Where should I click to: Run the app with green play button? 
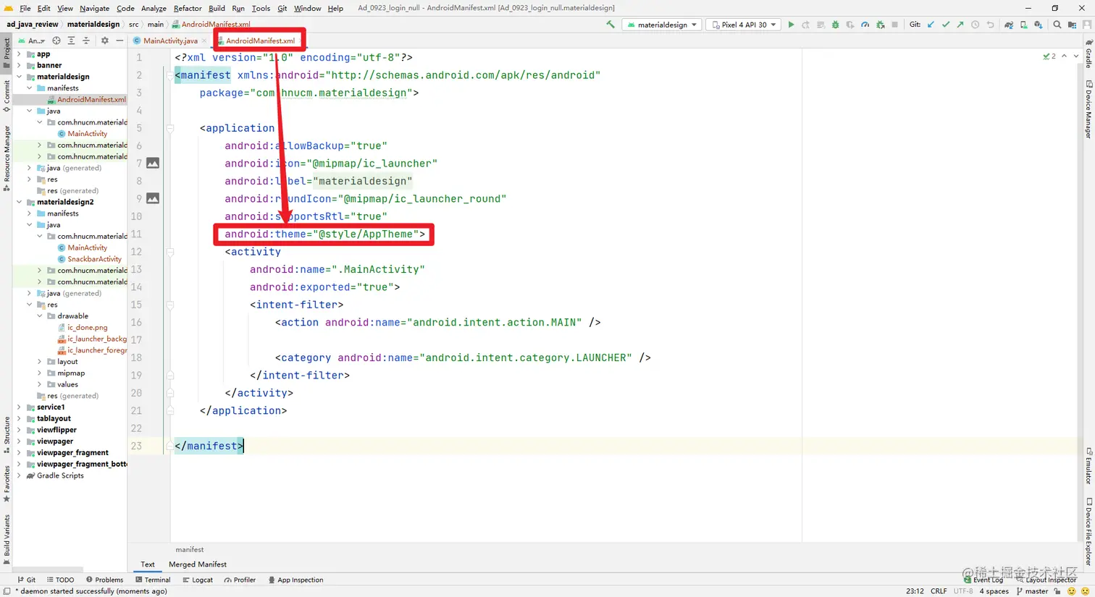[791, 25]
